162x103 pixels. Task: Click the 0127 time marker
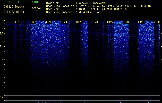coord(110,22)
